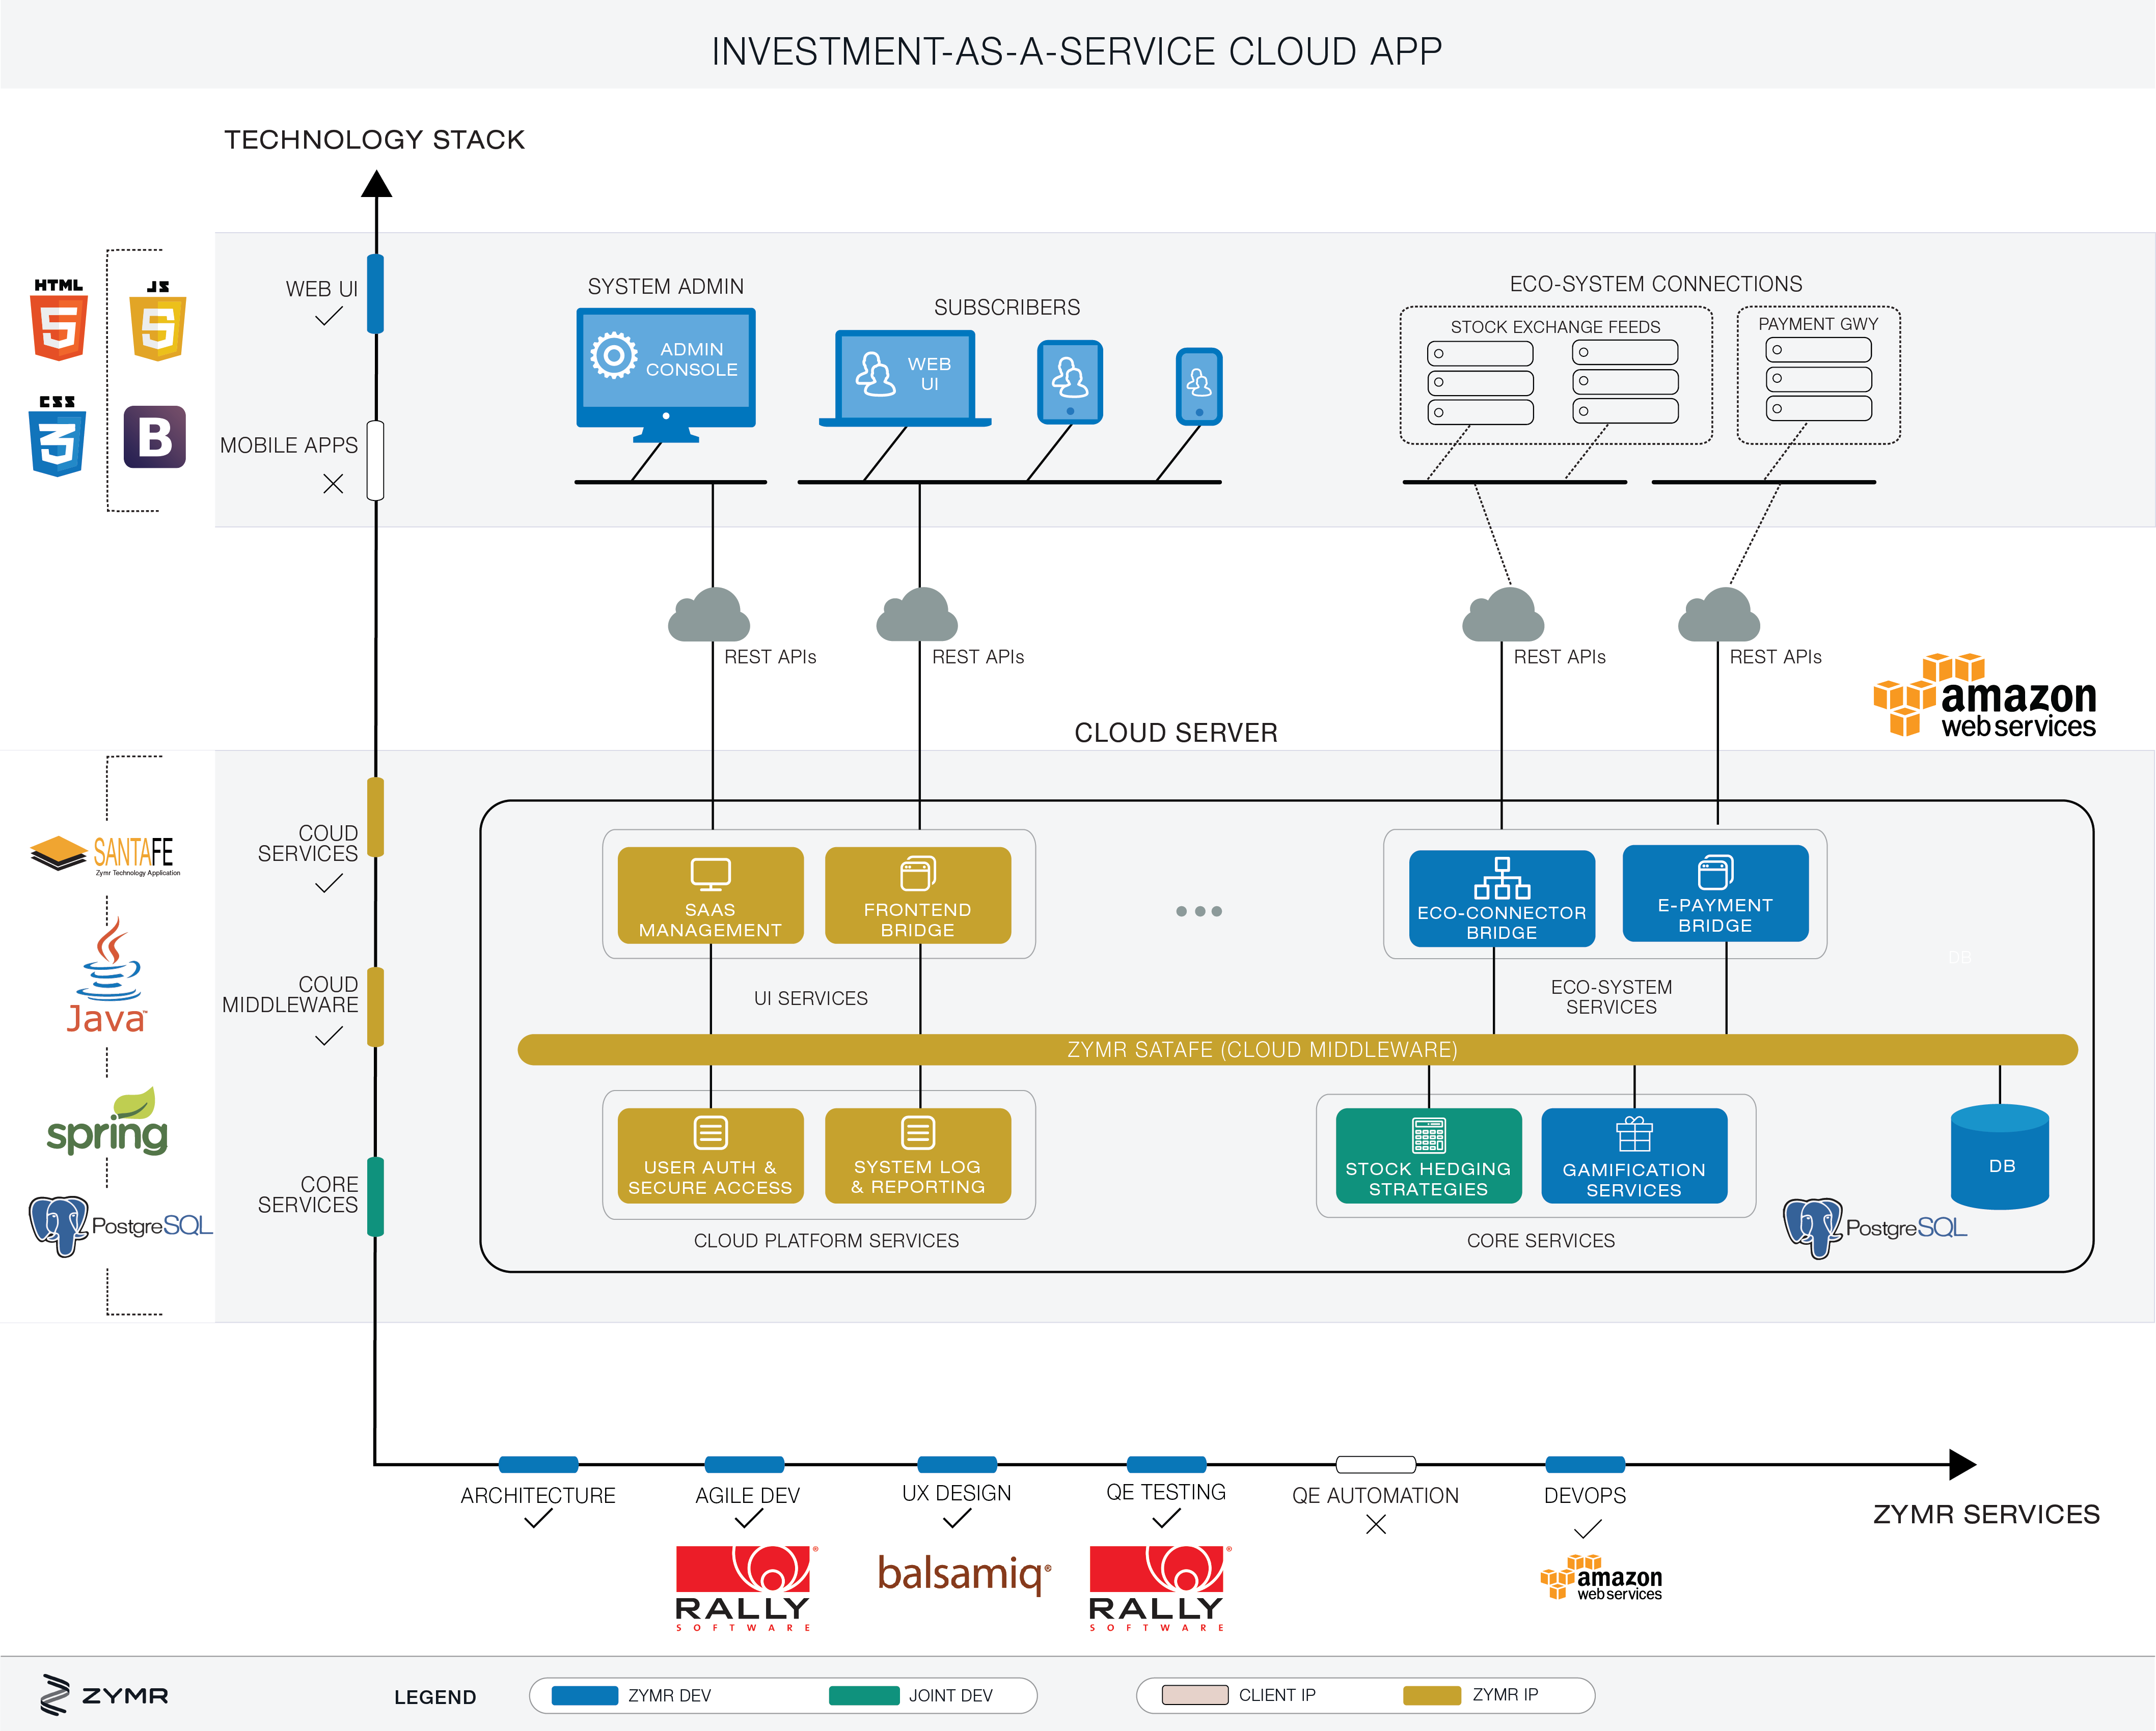
Task: Click the blue DB cylinder icon
Action: tap(2000, 1157)
